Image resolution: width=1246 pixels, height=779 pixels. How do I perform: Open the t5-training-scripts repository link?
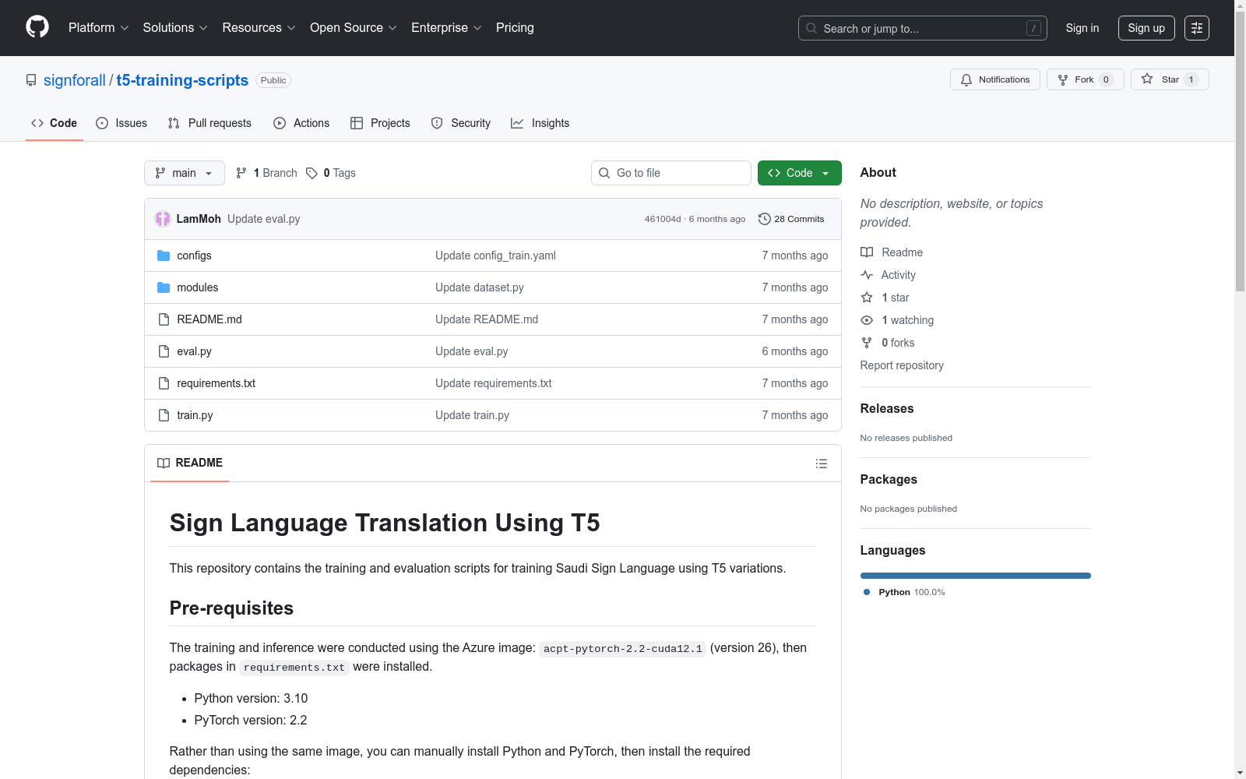click(182, 80)
